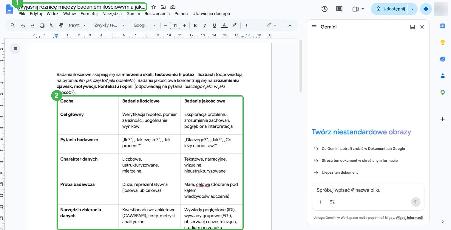Print the document via printer icon
Screen dimensions: 451x230
tap(42, 26)
